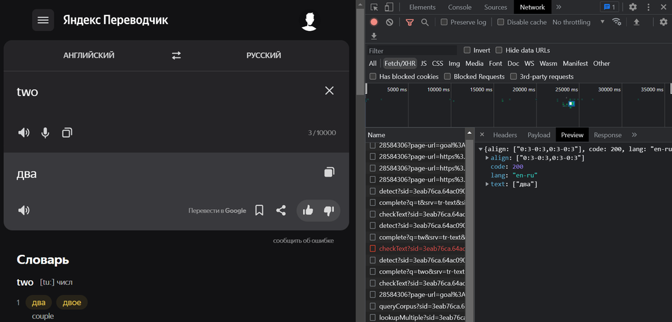Open the hamburger menu in Yandex Translate

tap(43, 20)
